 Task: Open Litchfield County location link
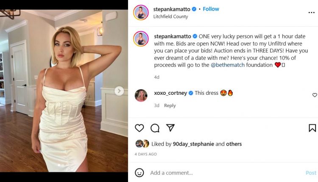point(170,17)
